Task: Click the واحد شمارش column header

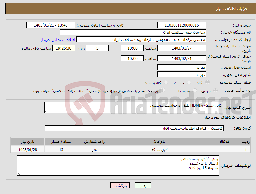Action: coord(94,142)
